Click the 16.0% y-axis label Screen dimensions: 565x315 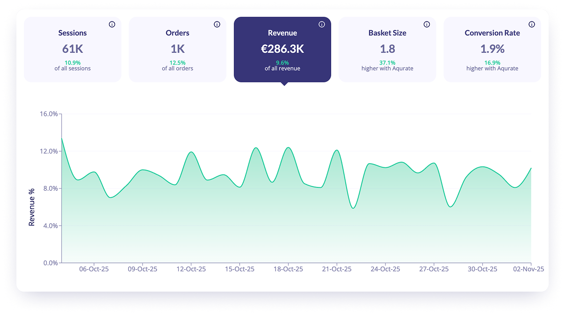pyautogui.click(x=48, y=114)
